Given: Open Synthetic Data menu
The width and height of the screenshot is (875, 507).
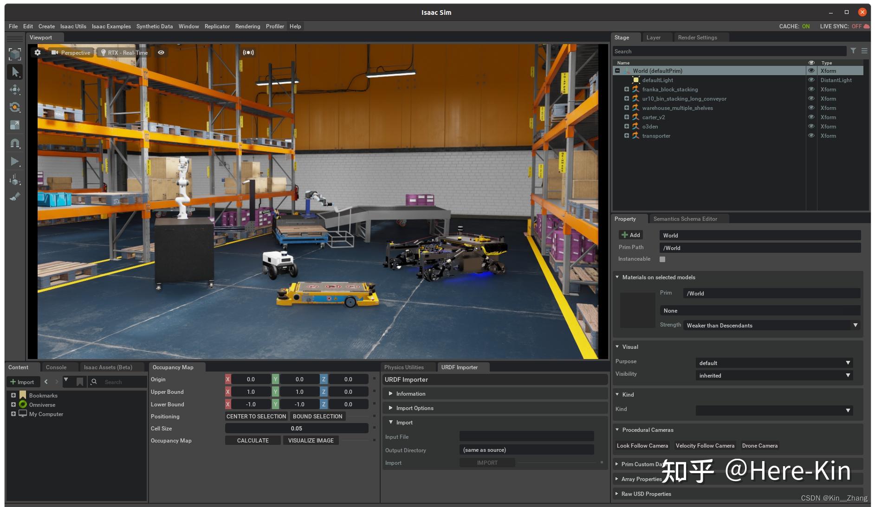Looking at the screenshot, I should point(155,26).
